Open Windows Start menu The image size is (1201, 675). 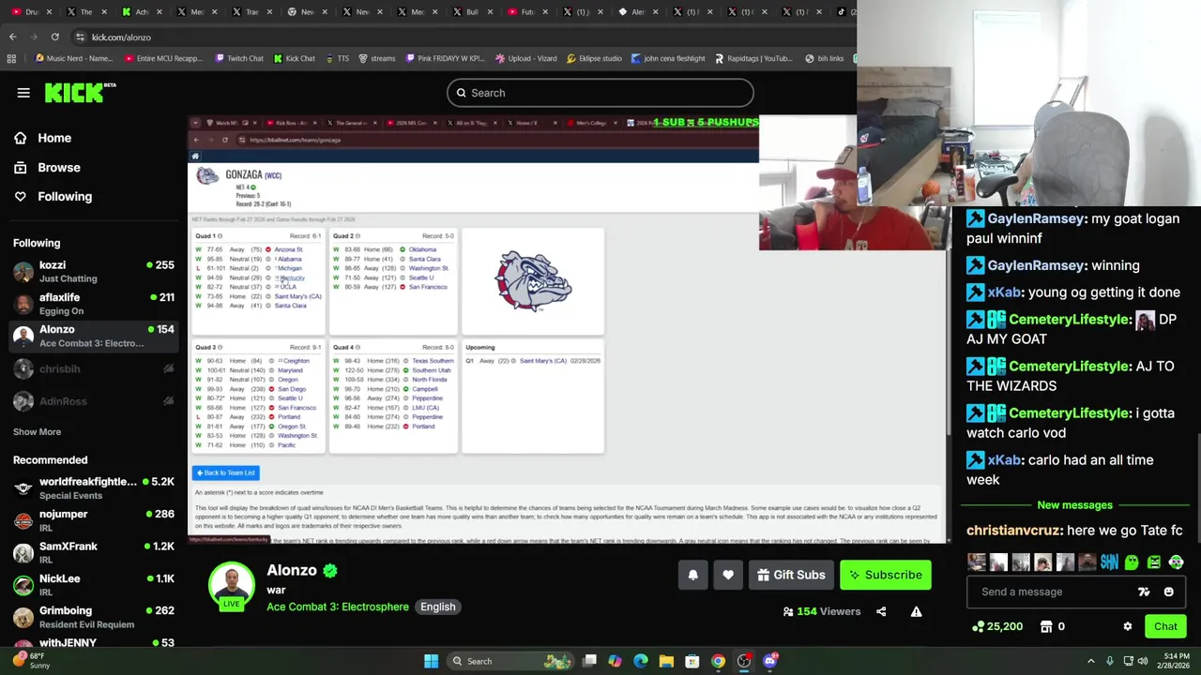click(x=431, y=661)
